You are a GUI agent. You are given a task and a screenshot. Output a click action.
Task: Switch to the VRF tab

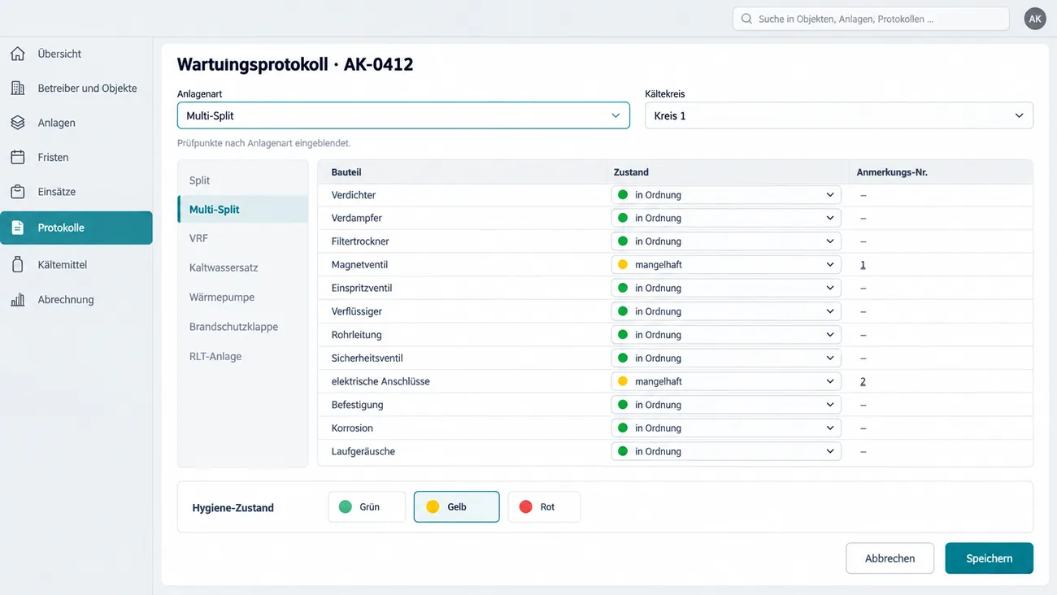tap(243, 238)
